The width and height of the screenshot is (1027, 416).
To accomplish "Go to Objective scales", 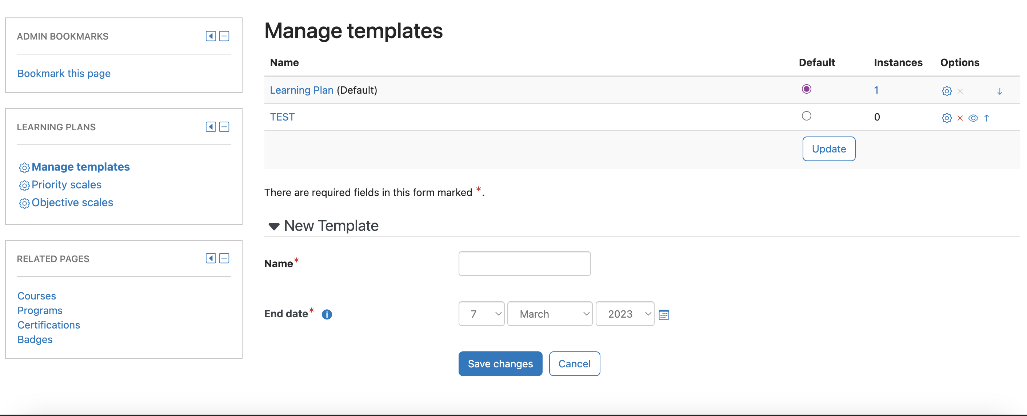I will [72, 203].
